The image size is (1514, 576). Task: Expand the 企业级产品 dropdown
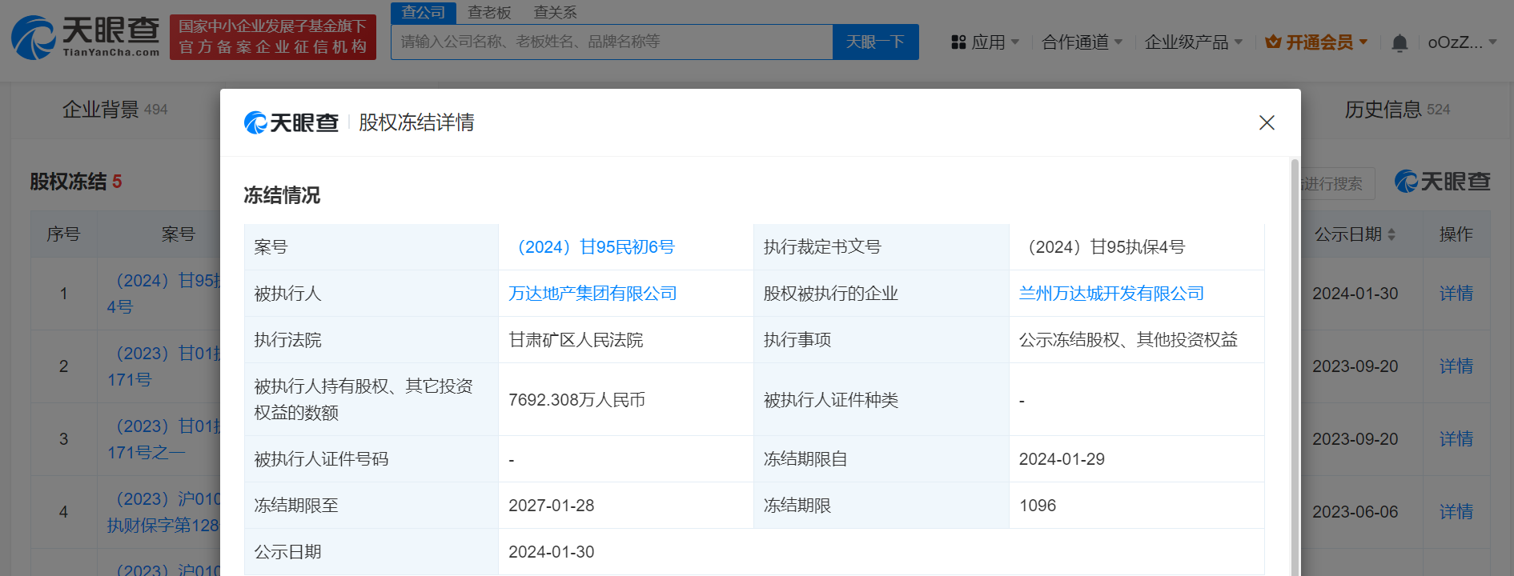point(1193,42)
